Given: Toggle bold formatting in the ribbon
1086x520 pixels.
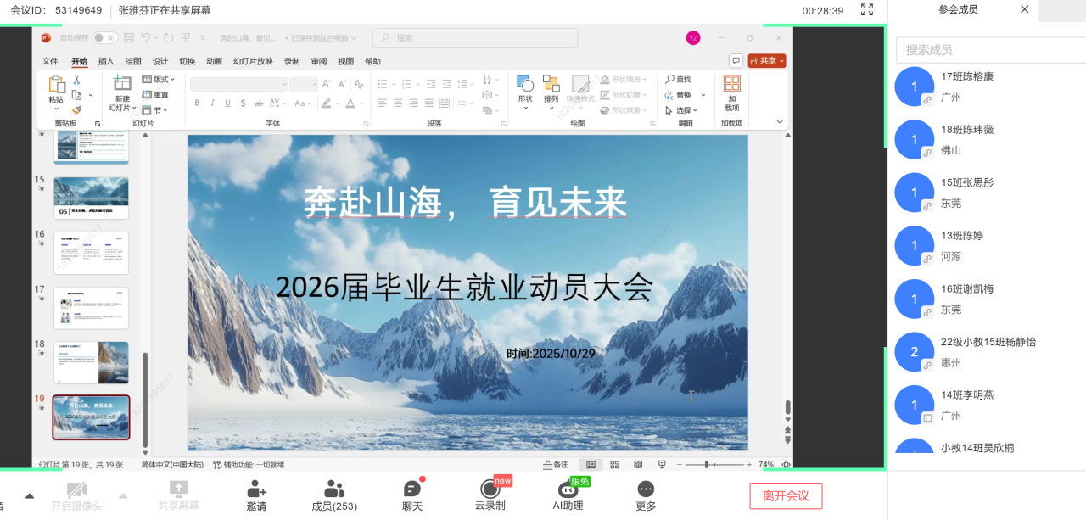Looking at the screenshot, I should coord(197,103).
